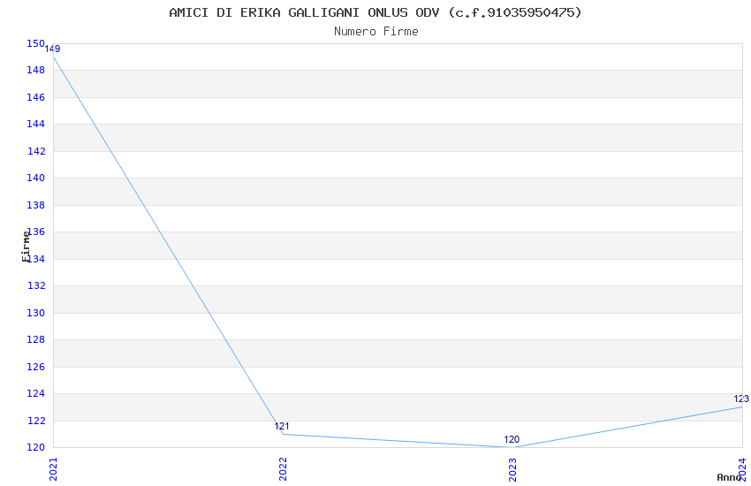Viewport: 751px width, 486px height.
Task: Click the y-axis tick 150
Action: point(35,43)
